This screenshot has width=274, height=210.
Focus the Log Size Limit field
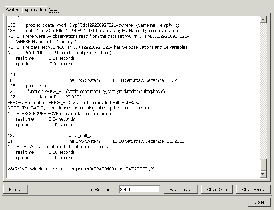[x=139, y=189]
